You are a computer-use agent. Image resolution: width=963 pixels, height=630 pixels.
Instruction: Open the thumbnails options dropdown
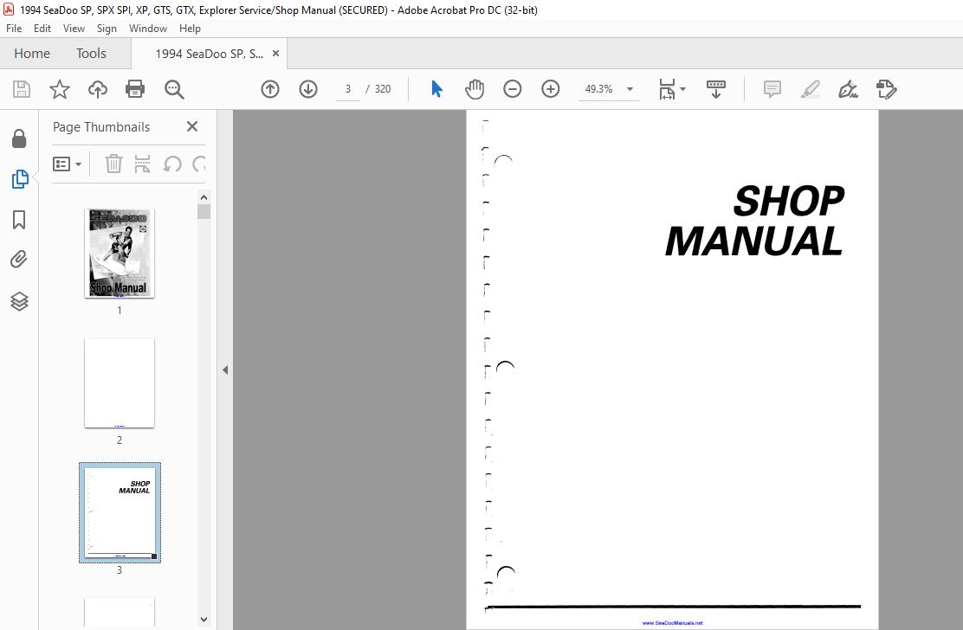(x=67, y=164)
